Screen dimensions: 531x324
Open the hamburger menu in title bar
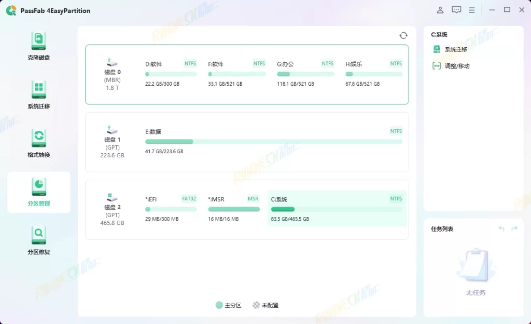click(472, 10)
